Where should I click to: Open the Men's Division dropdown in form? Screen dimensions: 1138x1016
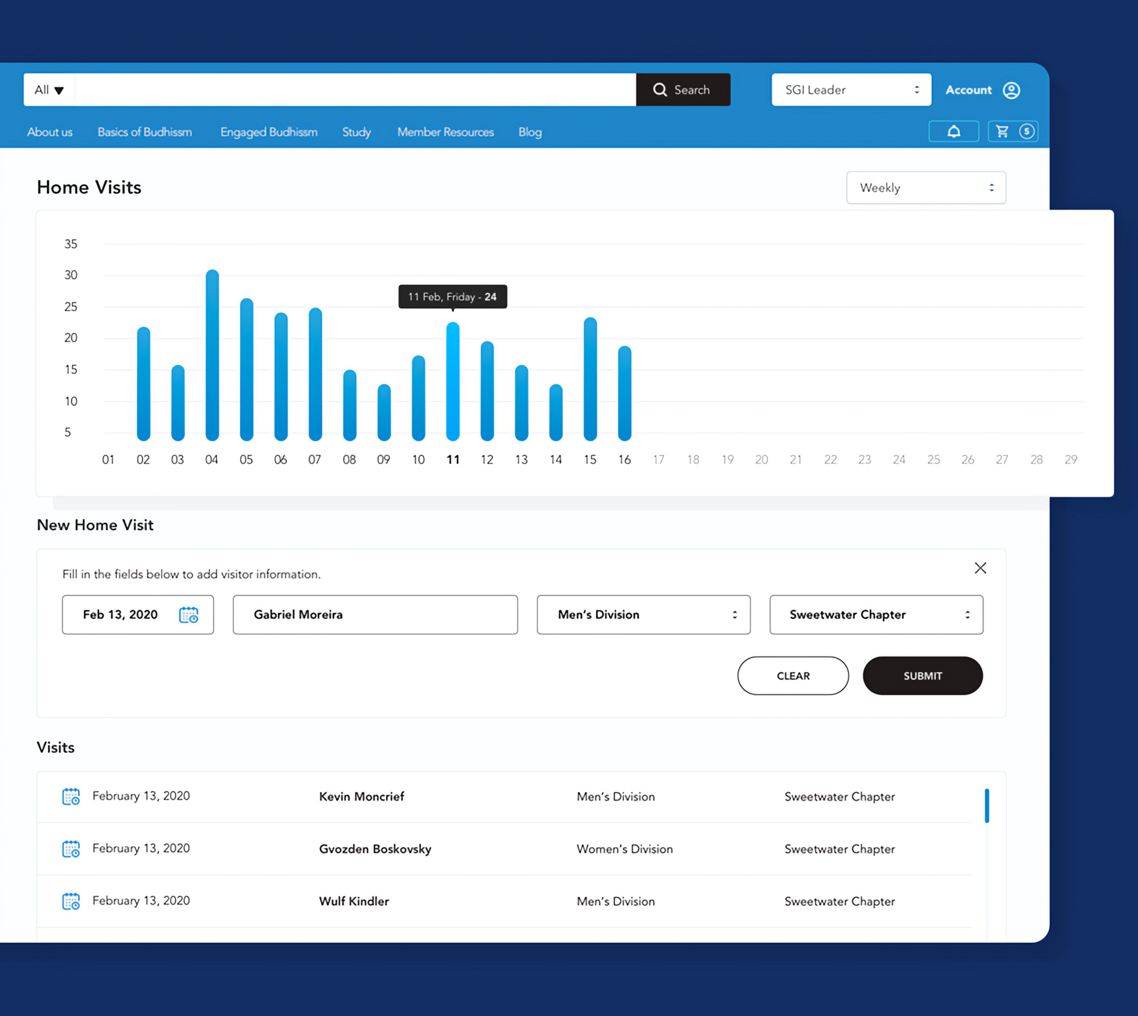coord(644,614)
